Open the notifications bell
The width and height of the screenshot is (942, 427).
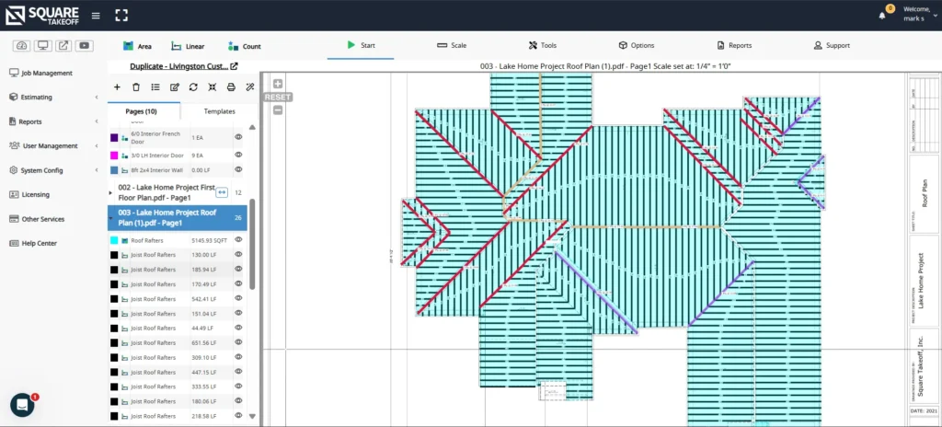pos(882,16)
